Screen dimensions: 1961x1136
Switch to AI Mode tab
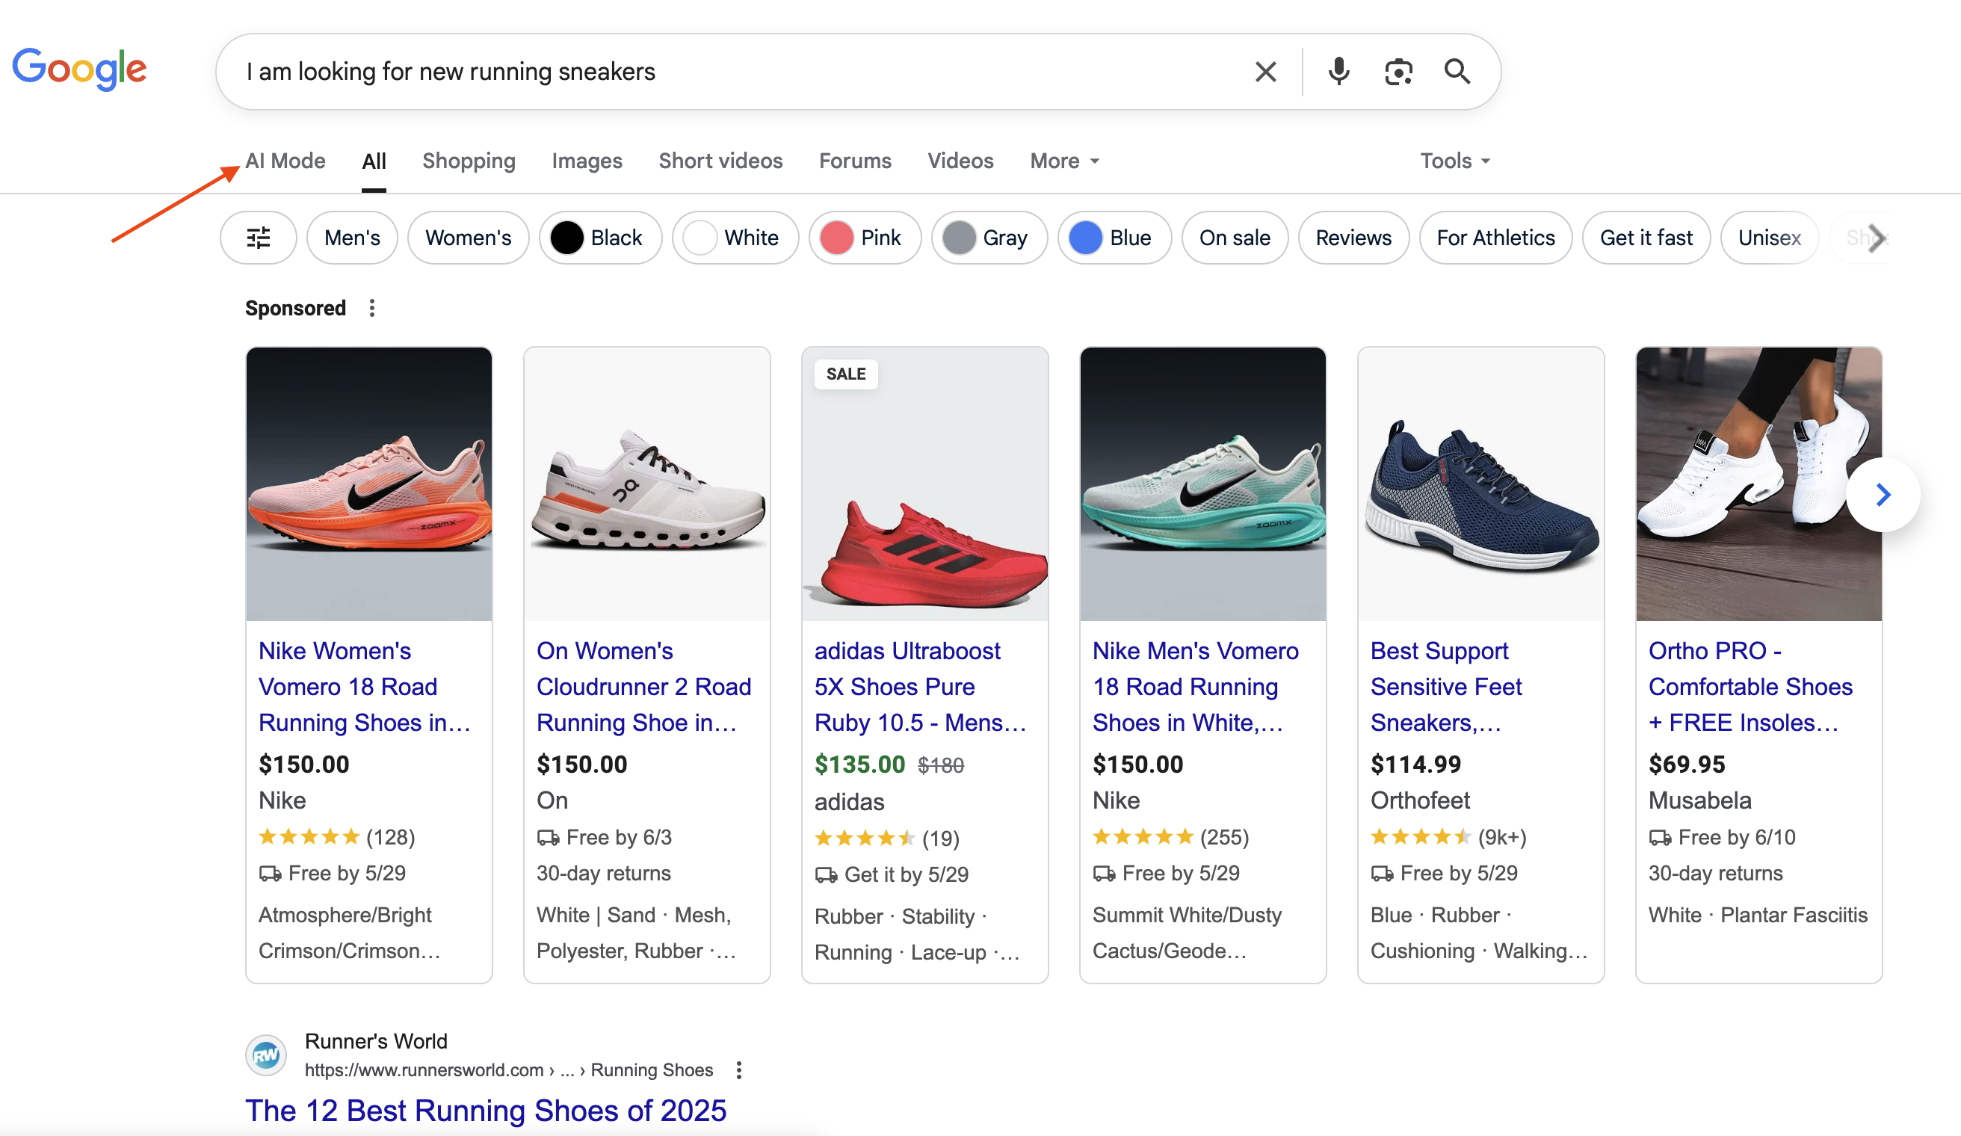coord(285,161)
